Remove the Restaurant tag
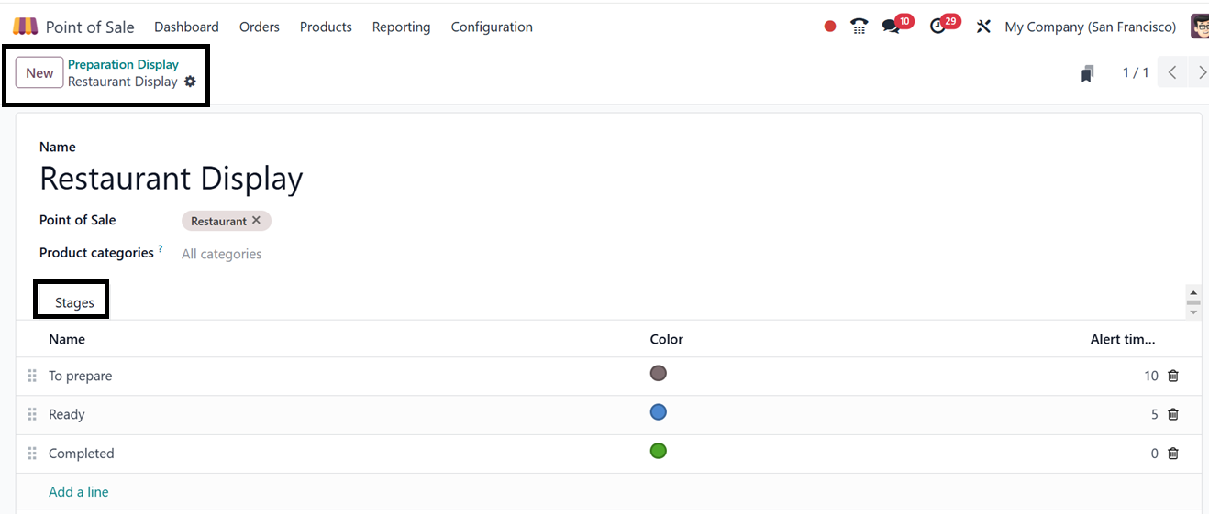The image size is (1209, 514). pos(257,221)
